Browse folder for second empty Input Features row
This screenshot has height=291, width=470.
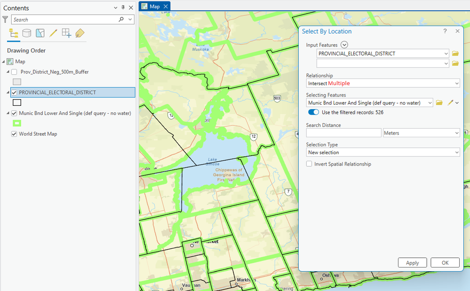tap(455, 63)
